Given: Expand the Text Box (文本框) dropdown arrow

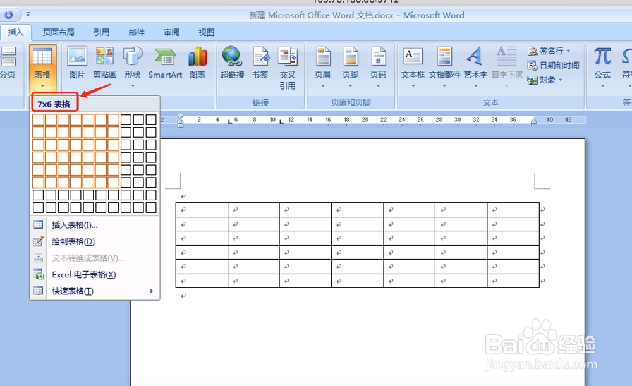Looking at the screenshot, I should tap(413, 86).
